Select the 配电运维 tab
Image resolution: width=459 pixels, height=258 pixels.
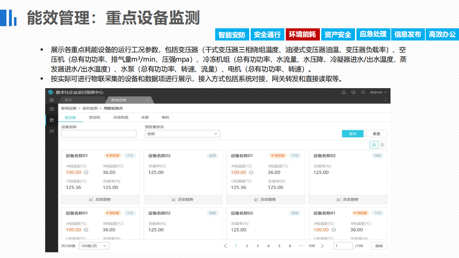119,100
